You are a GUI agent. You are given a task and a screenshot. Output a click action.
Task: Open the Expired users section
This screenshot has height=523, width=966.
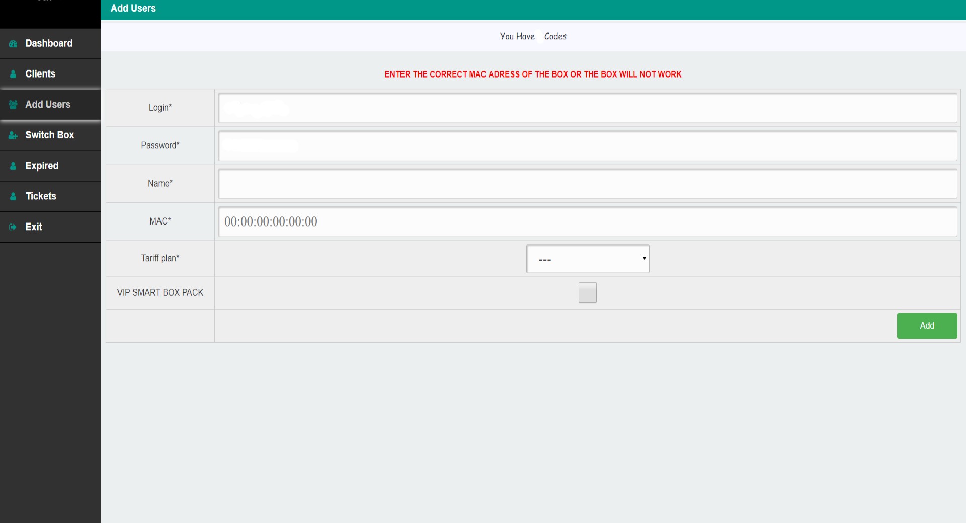tap(42, 166)
